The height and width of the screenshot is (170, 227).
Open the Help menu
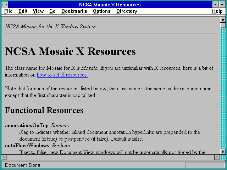(217, 11)
